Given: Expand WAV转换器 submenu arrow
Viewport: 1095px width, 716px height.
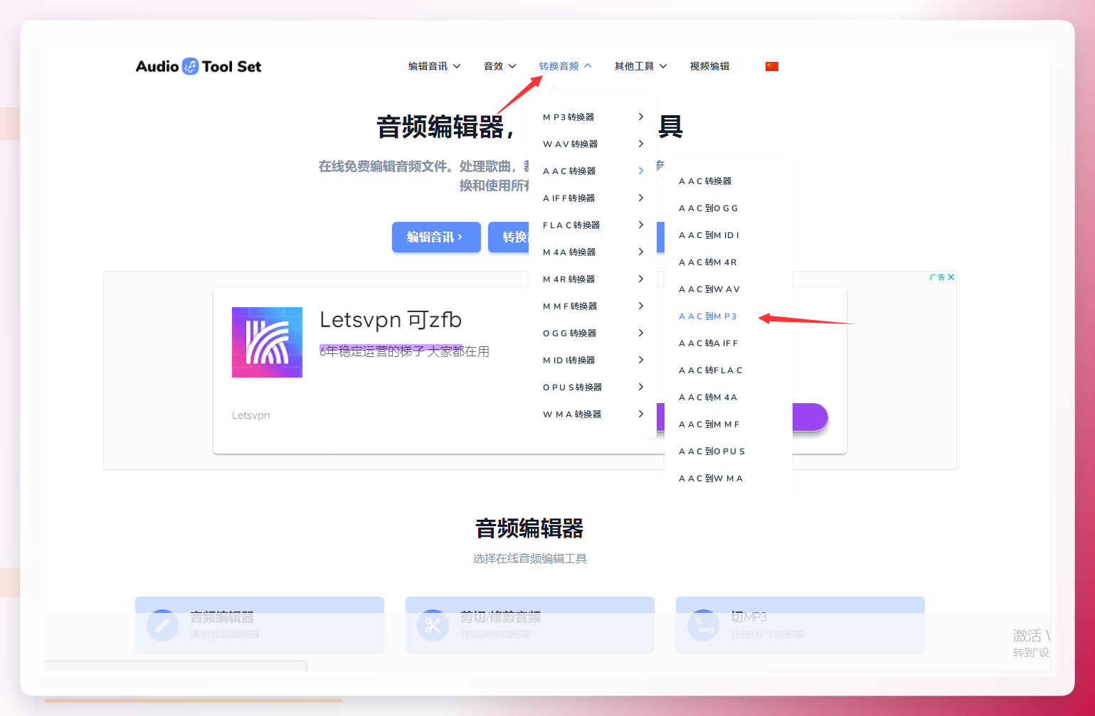Looking at the screenshot, I should [x=640, y=144].
